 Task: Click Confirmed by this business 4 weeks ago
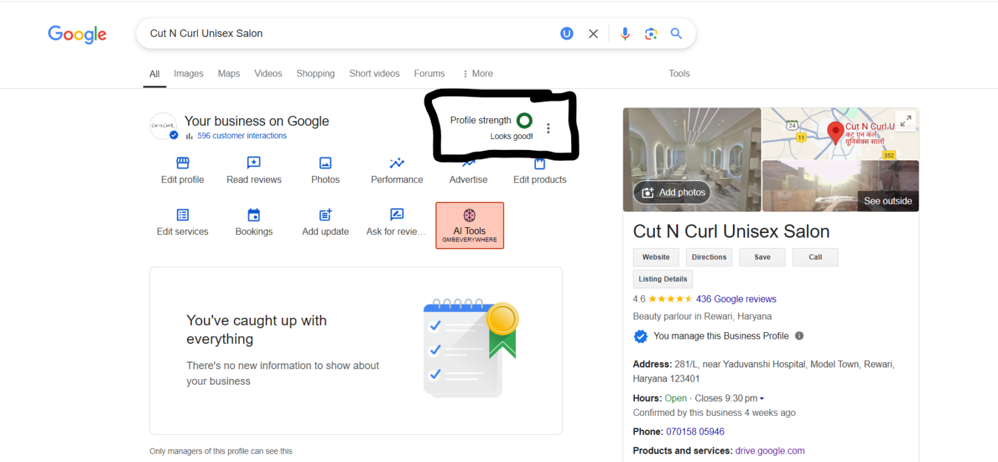click(714, 413)
